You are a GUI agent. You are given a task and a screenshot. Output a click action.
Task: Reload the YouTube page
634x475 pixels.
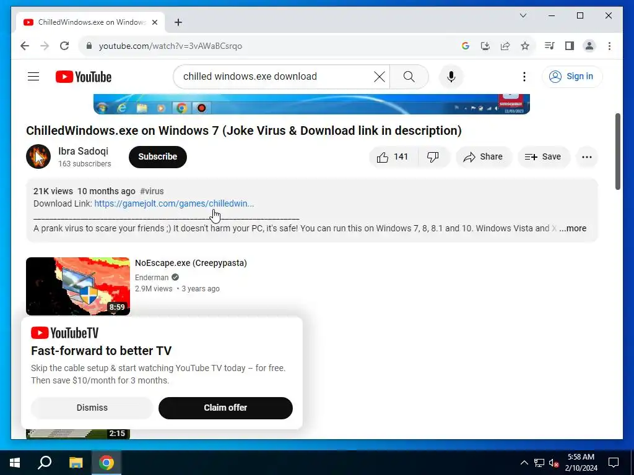[x=64, y=46]
